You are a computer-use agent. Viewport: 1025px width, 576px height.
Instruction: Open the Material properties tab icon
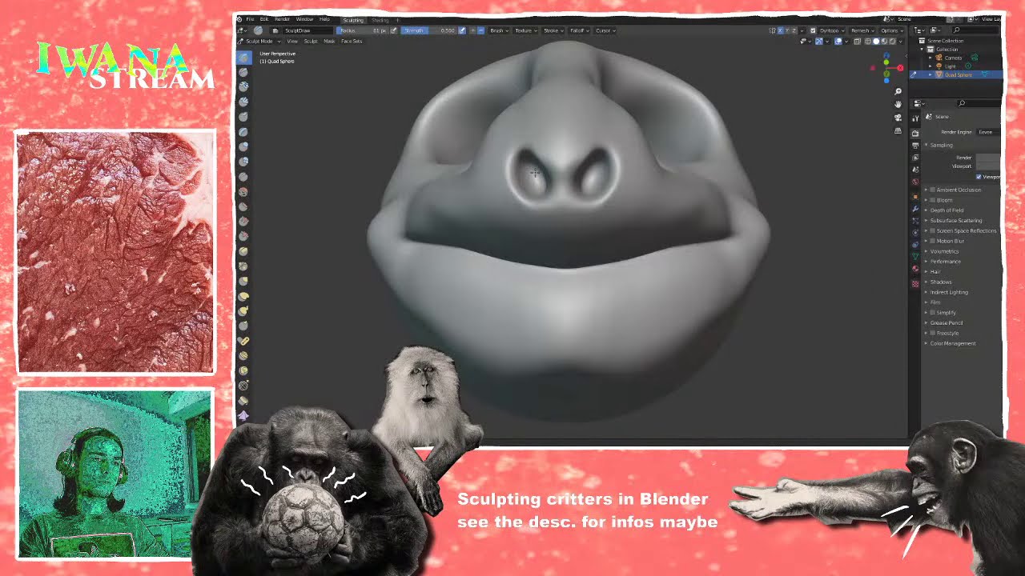pyautogui.click(x=915, y=269)
